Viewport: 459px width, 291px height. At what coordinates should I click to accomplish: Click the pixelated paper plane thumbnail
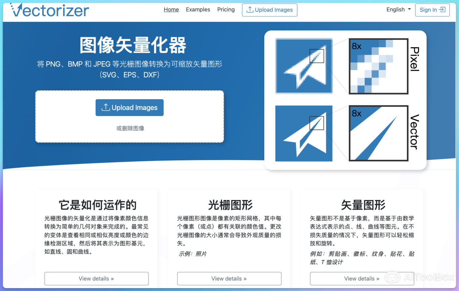[304, 66]
